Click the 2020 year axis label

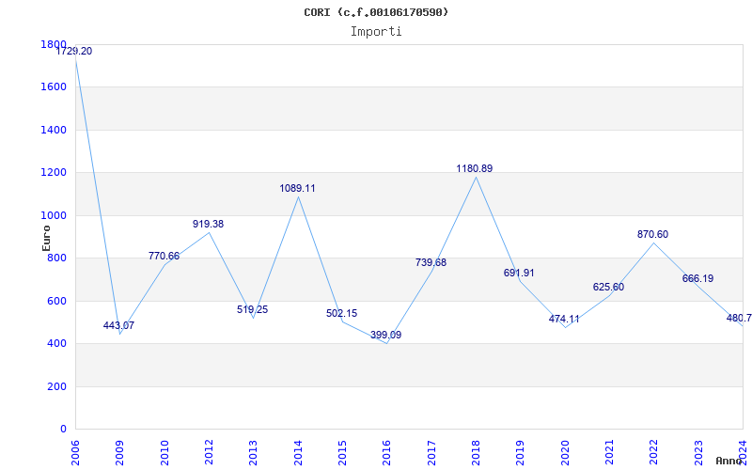(565, 453)
